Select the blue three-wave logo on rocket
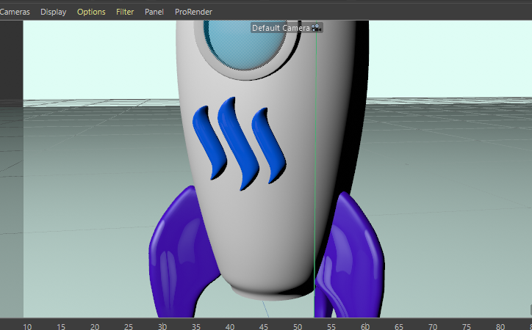This screenshot has width=532, height=330. (x=240, y=144)
